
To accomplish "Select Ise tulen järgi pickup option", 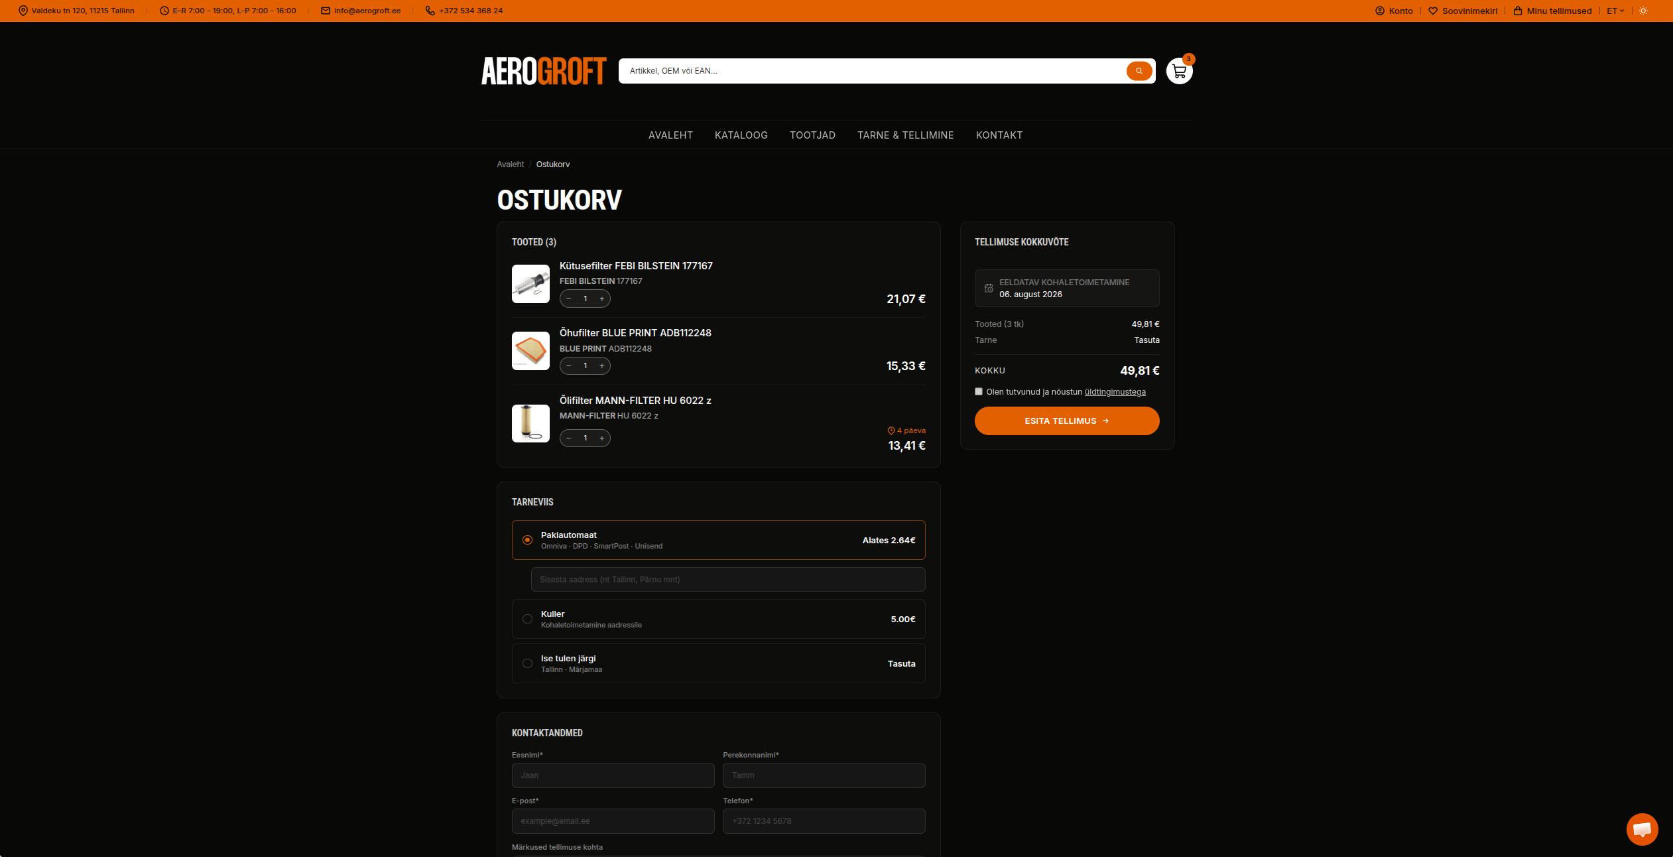I will (719, 663).
